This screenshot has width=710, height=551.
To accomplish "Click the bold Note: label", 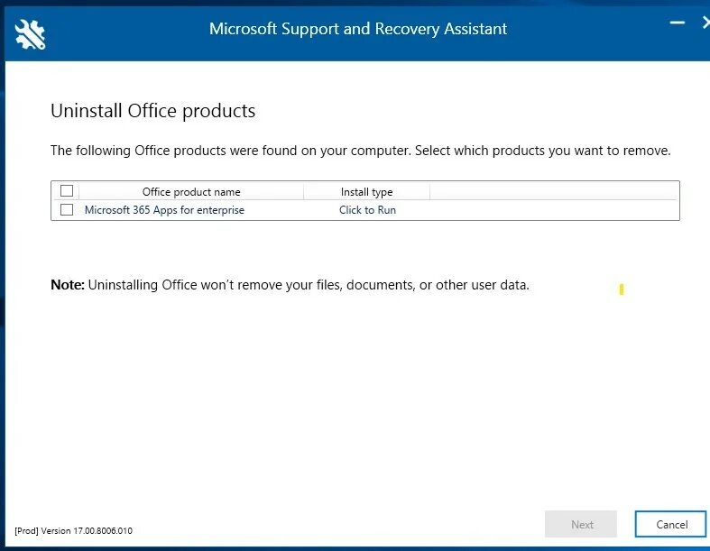I will click(x=67, y=285).
